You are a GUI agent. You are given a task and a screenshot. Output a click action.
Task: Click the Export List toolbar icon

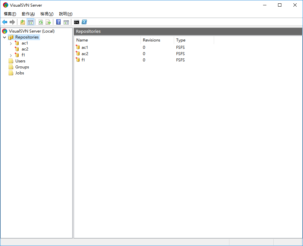[48, 22]
